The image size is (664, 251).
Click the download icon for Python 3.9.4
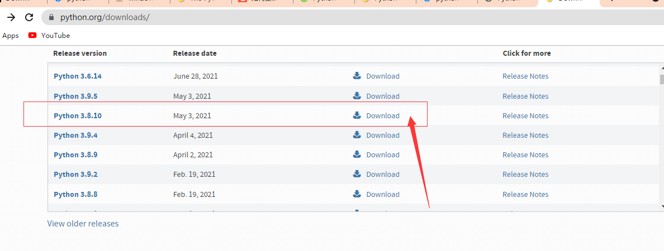coord(357,135)
